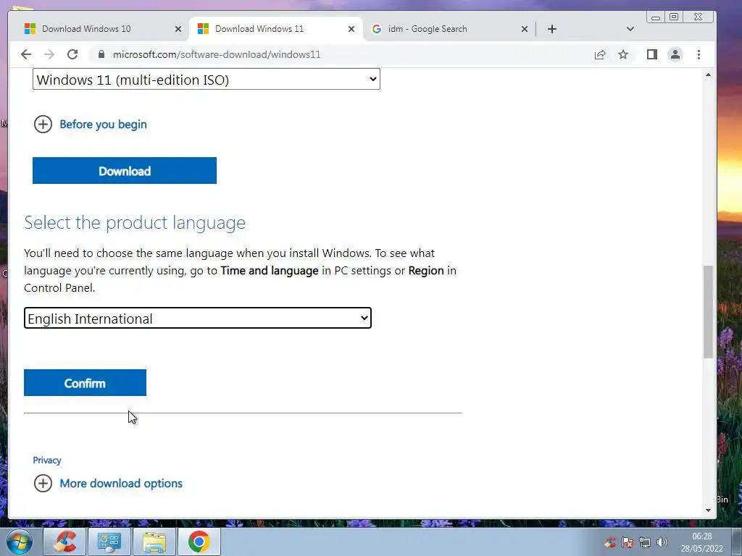742x556 pixels.
Task: Expand More download options
Action: (x=109, y=483)
